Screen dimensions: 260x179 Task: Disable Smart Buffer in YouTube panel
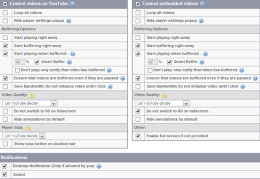coord(37,62)
